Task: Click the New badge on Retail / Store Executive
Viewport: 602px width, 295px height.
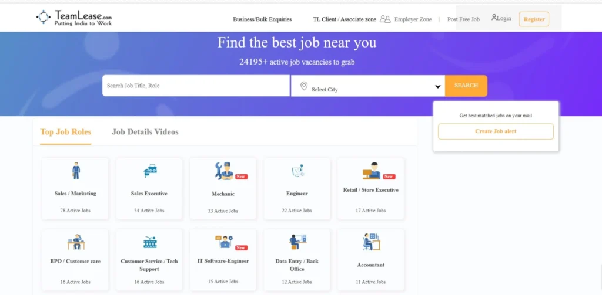Action: click(389, 177)
